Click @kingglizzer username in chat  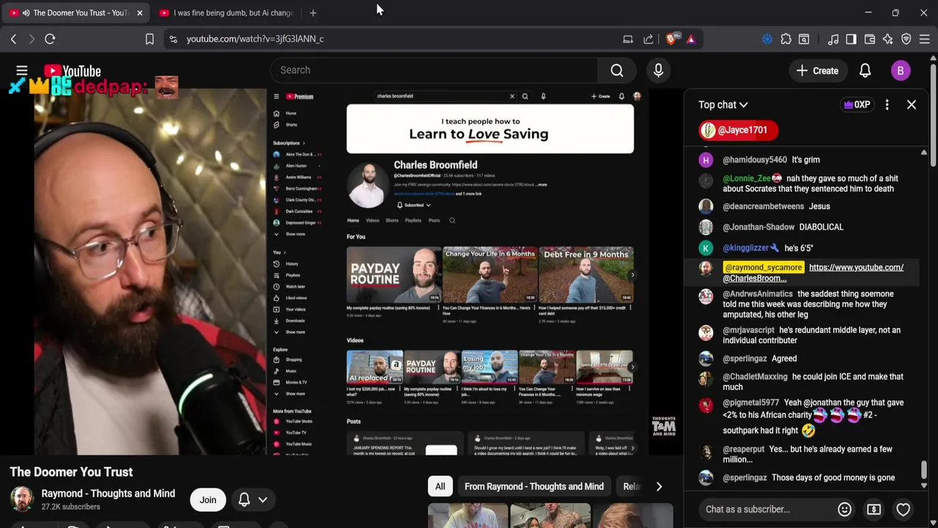(x=745, y=248)
